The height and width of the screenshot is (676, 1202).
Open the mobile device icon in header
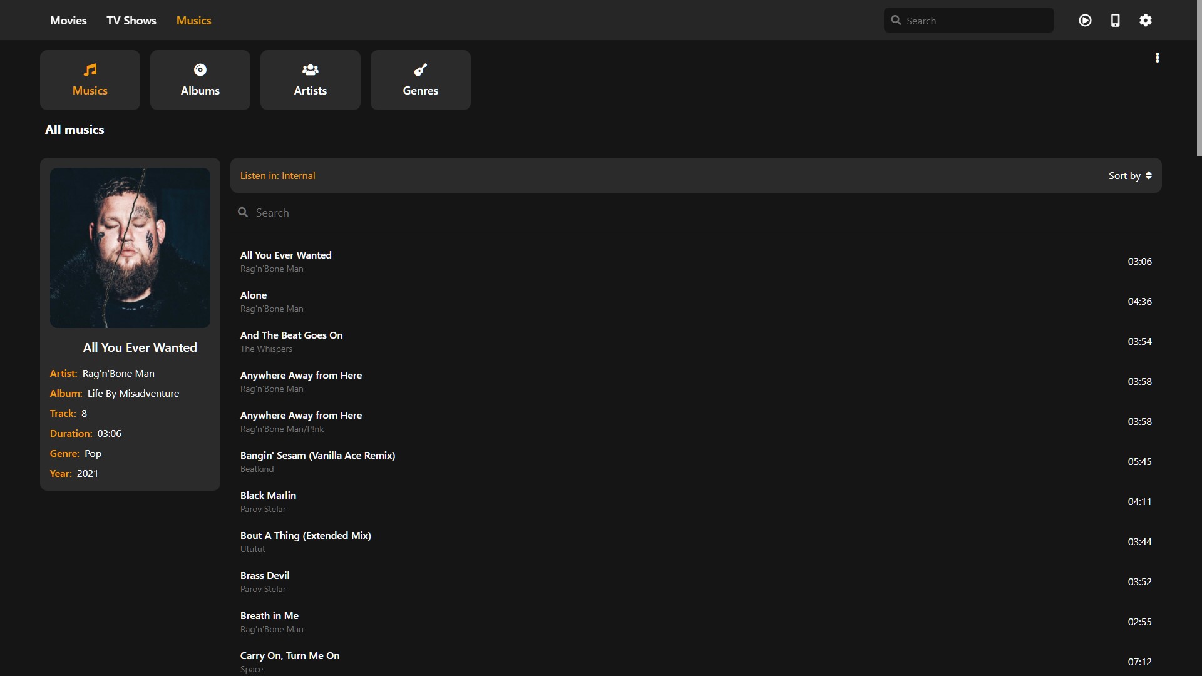(1115, 21)
